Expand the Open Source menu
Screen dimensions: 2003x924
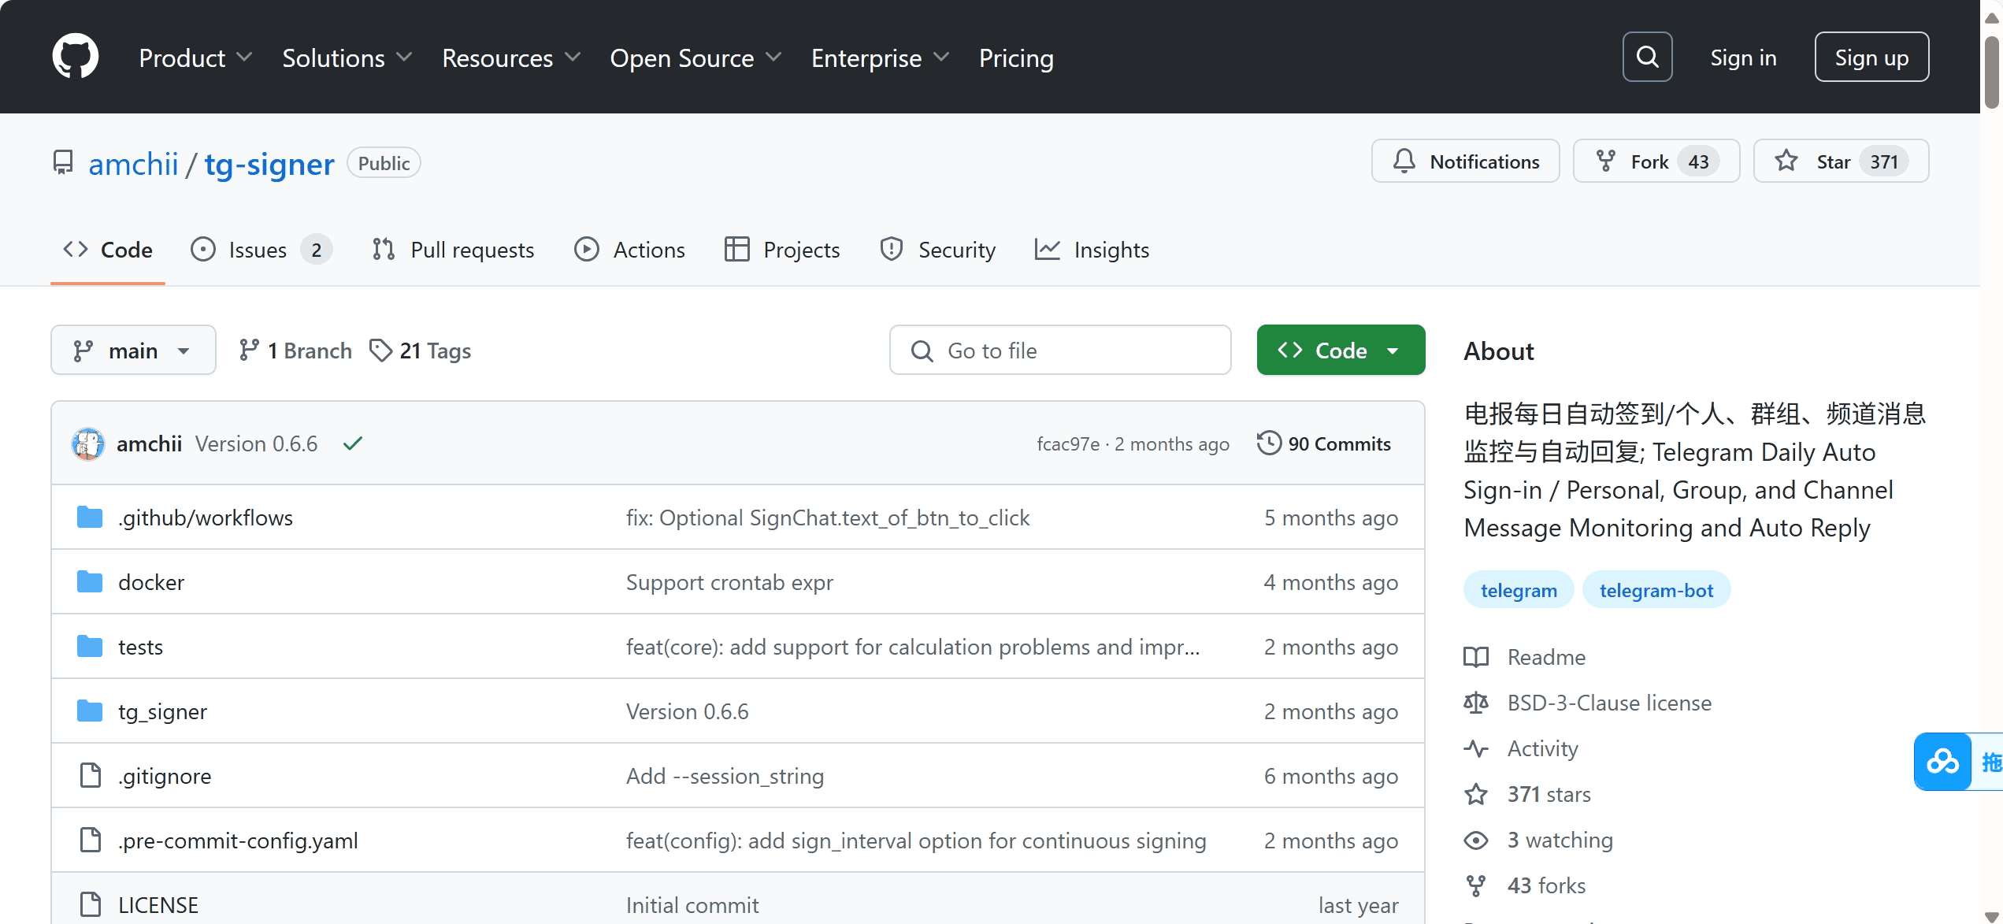(x=695, y=58)
